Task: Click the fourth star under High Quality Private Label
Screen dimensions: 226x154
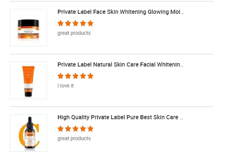Action: click(x=83, y=129)
